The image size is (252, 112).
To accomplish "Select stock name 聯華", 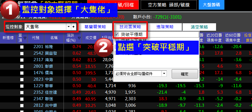I will (49, 86).
